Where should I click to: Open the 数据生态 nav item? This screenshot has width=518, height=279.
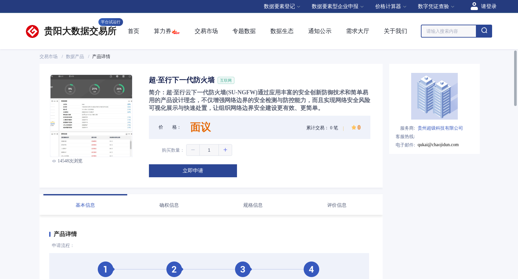tap(282, 31)
